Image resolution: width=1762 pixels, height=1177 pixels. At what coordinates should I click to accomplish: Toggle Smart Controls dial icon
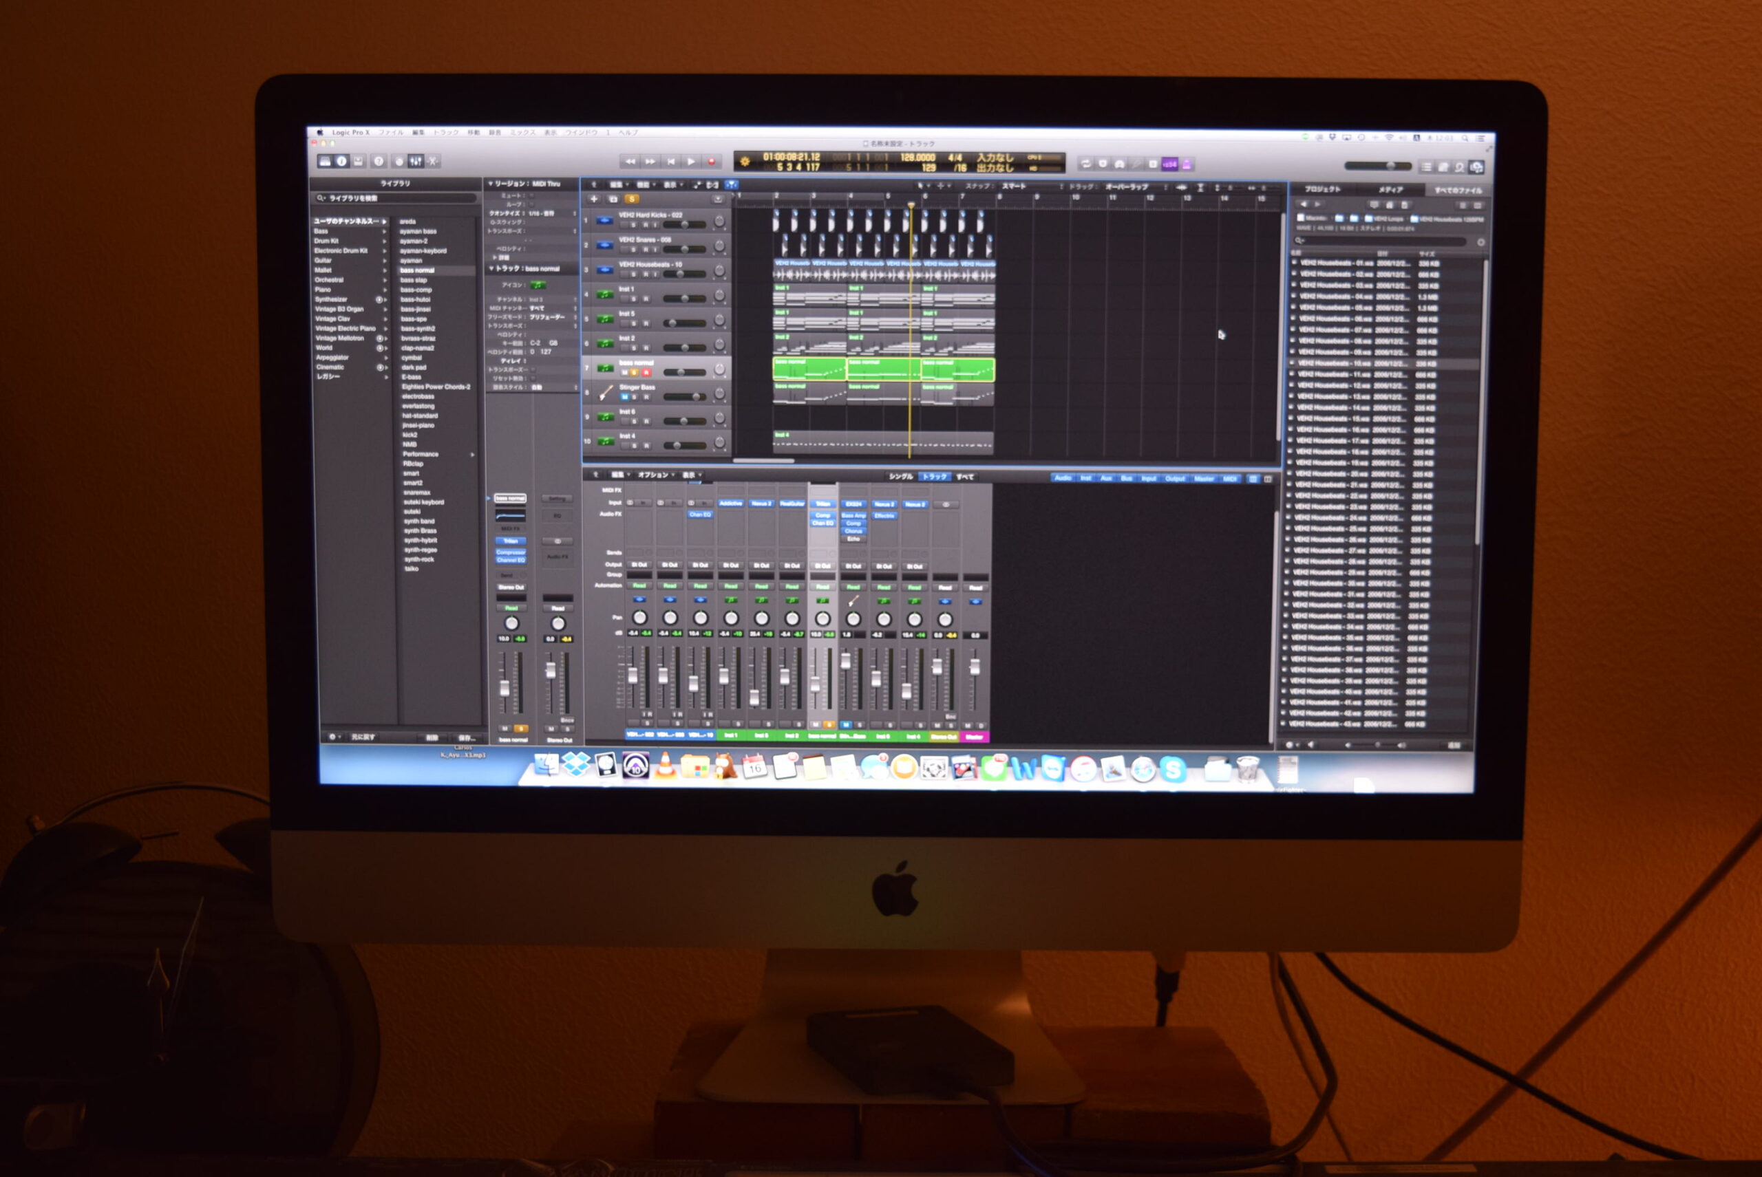pyautogui.click(x=399, y=162)
